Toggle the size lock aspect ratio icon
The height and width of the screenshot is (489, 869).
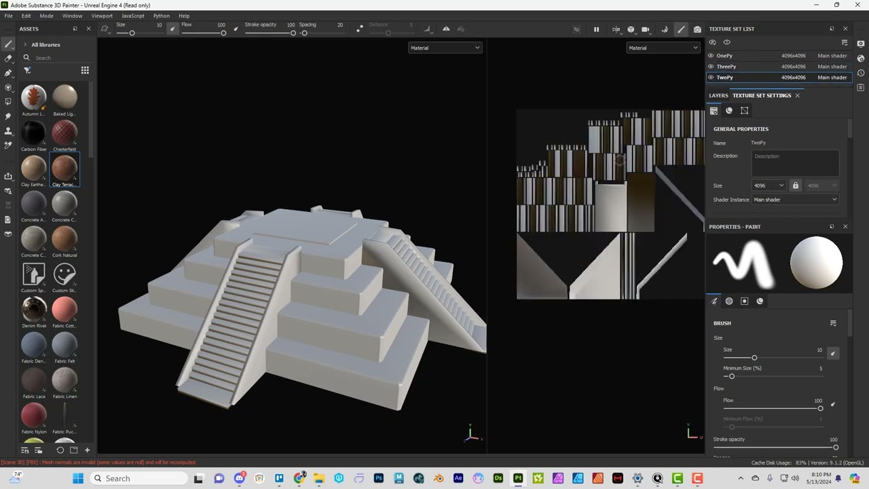[x=796, y=185]
